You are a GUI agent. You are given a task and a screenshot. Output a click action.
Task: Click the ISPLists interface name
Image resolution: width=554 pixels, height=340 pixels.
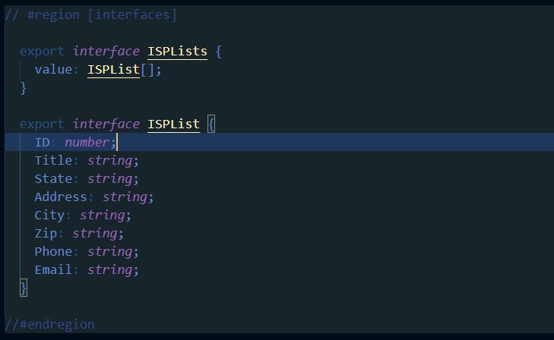pyautogui.click(x=177, y=51)
